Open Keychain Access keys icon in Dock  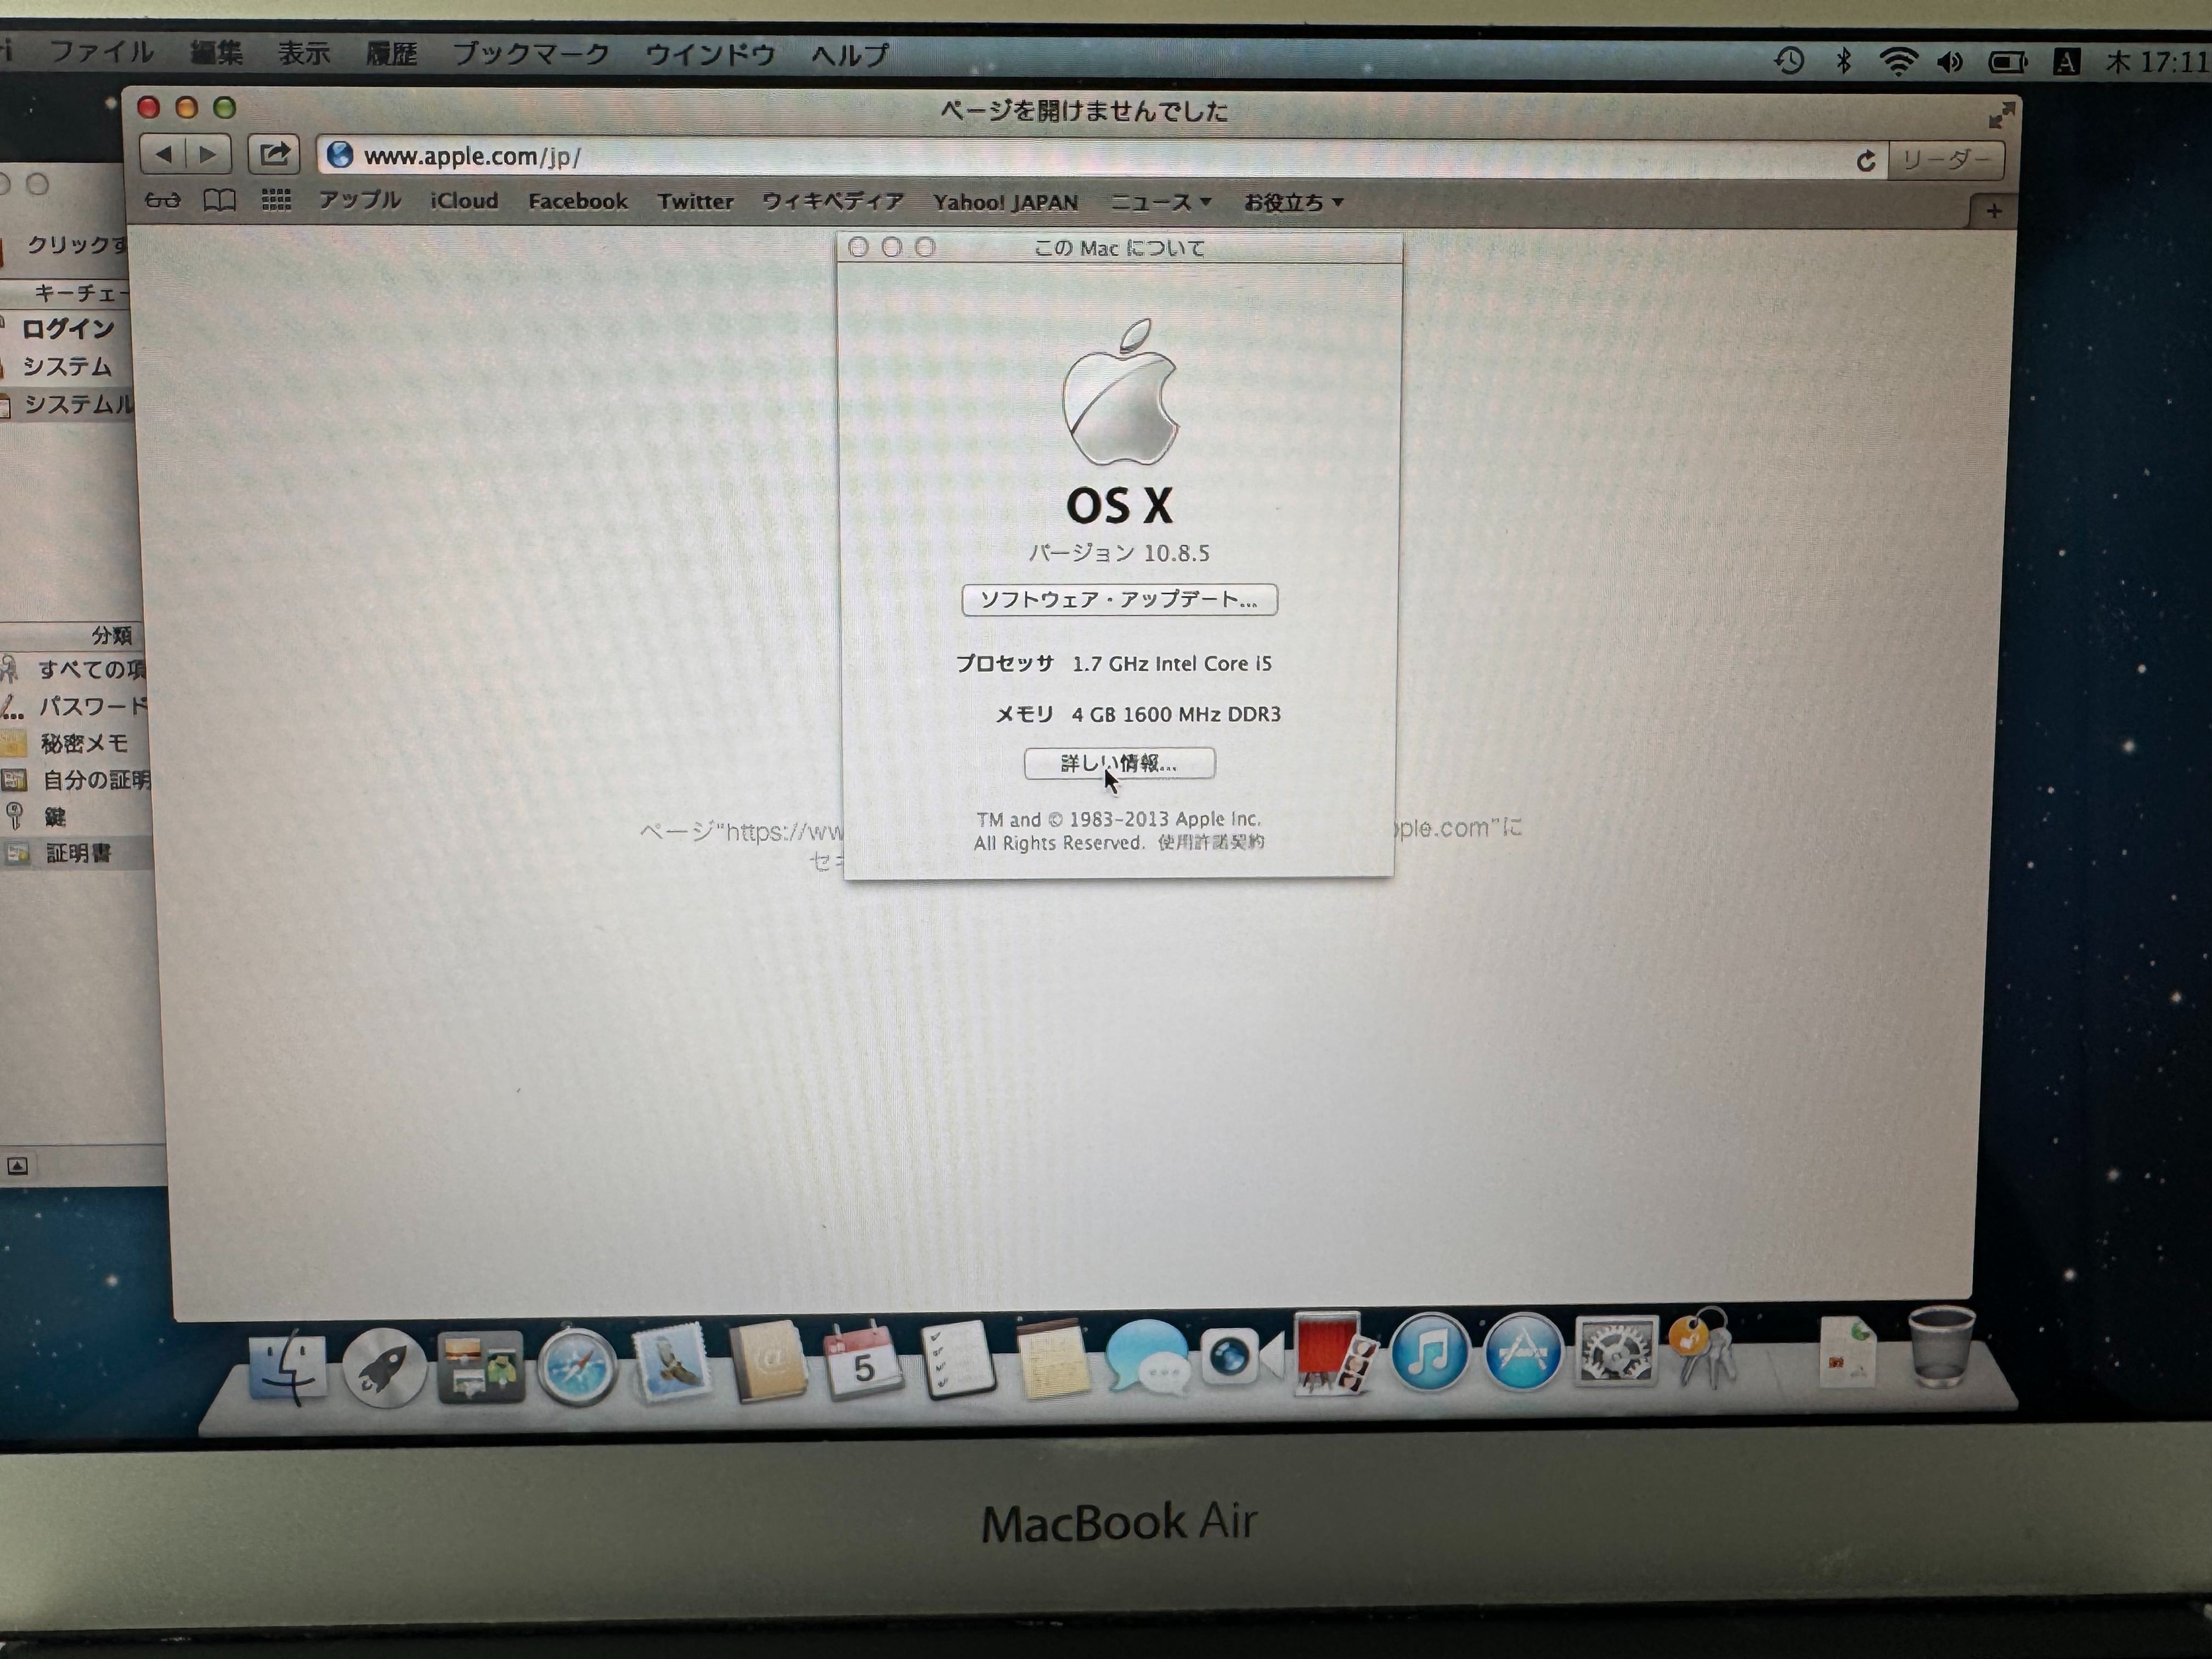[x=1703, y=1350]
